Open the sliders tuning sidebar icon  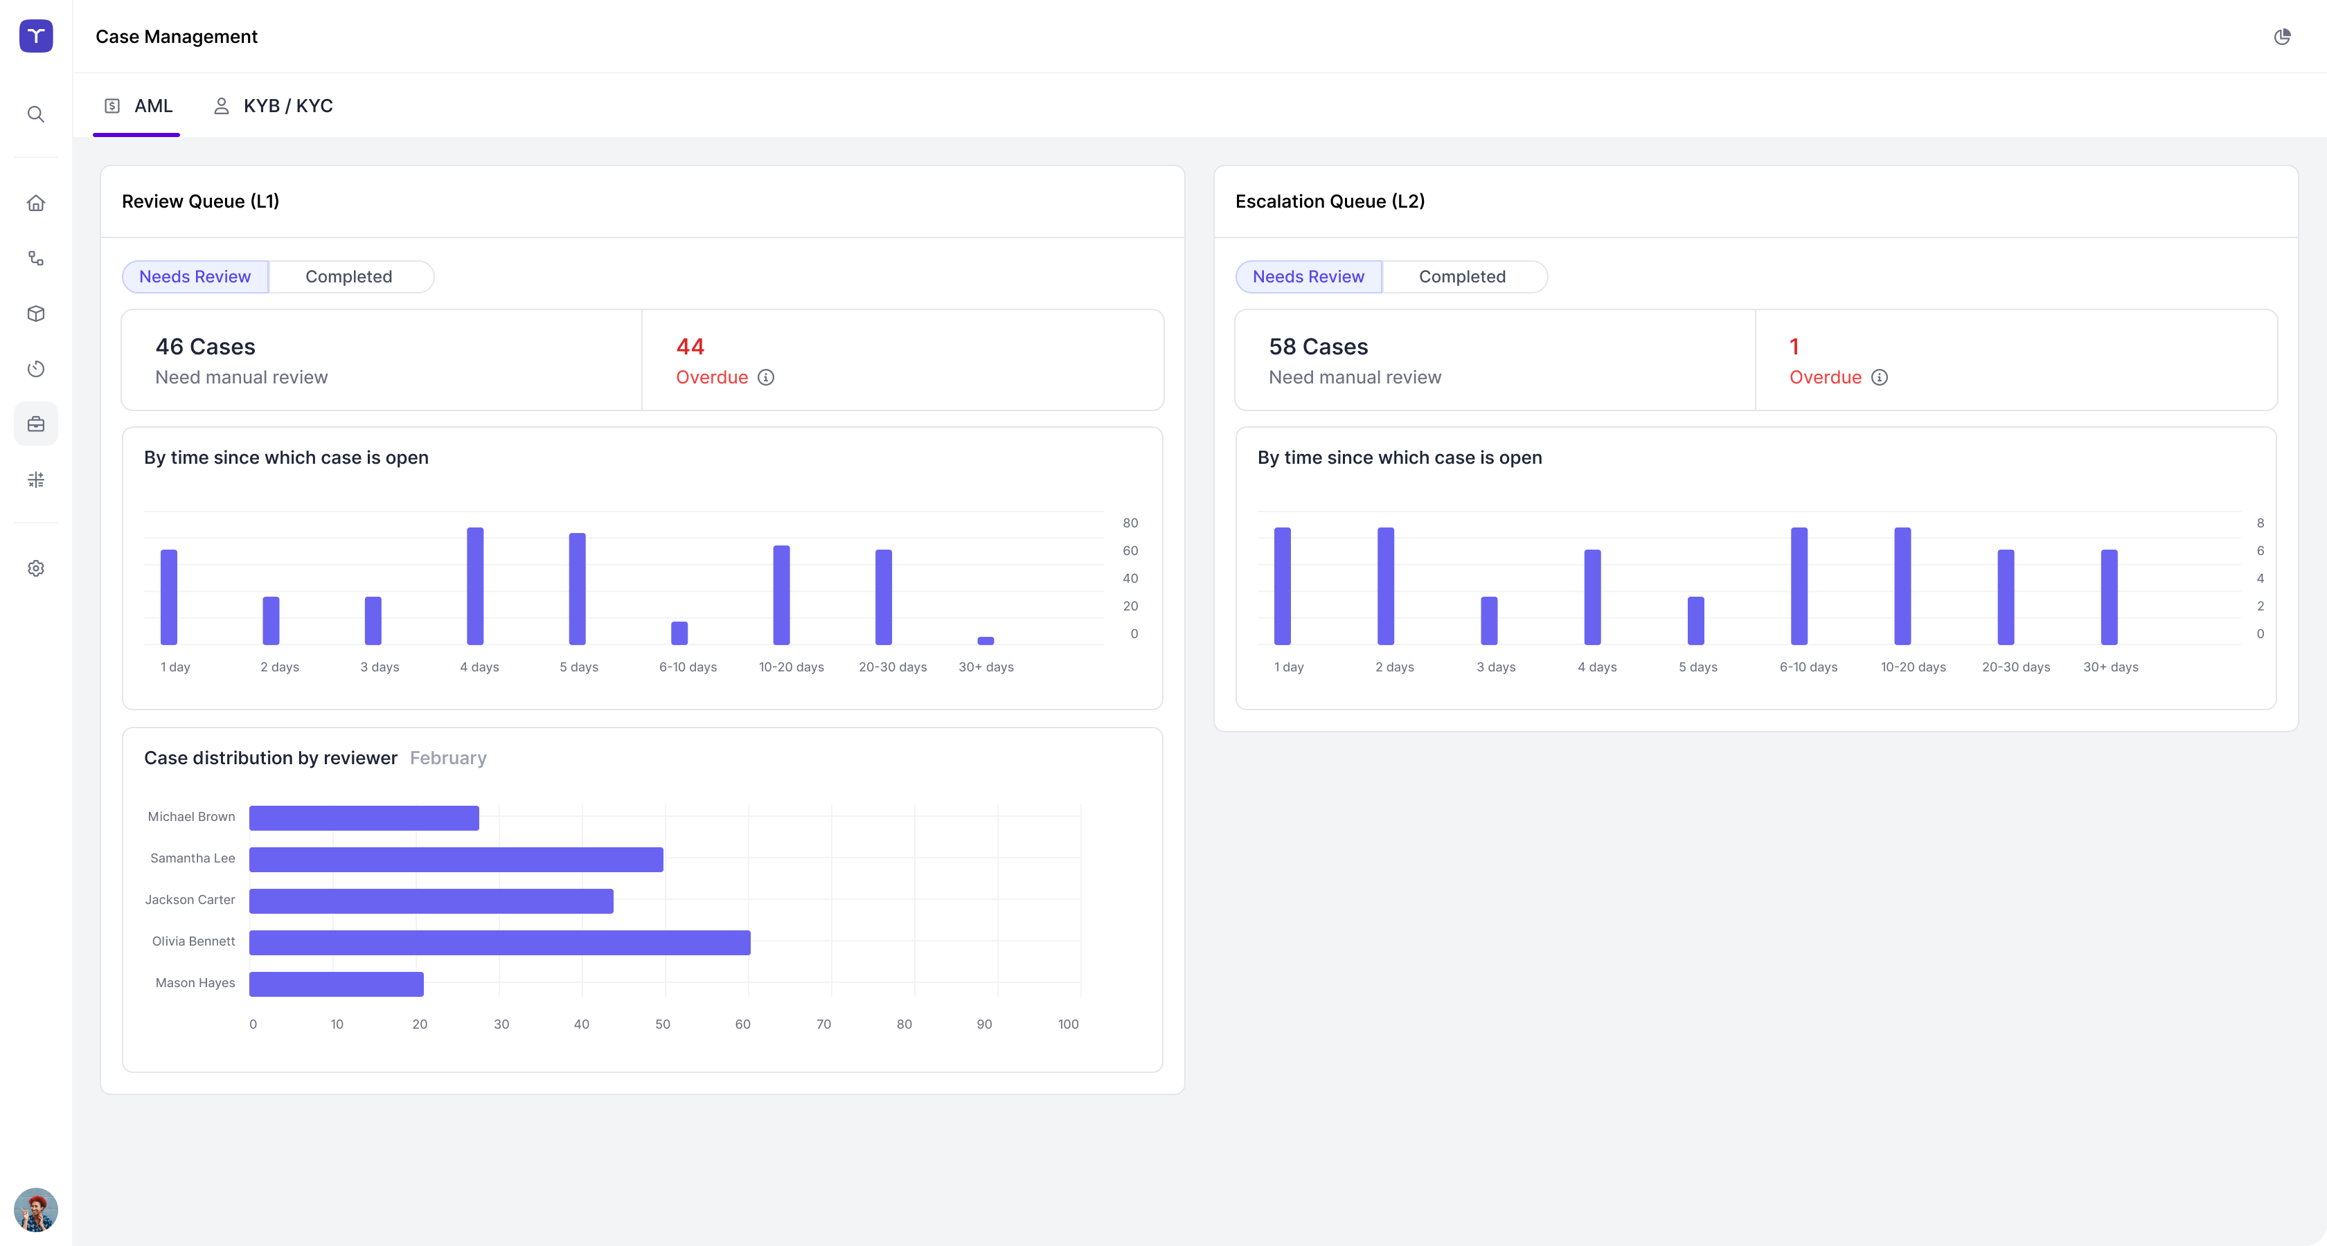pyautogui.click(x=36, y=480)
